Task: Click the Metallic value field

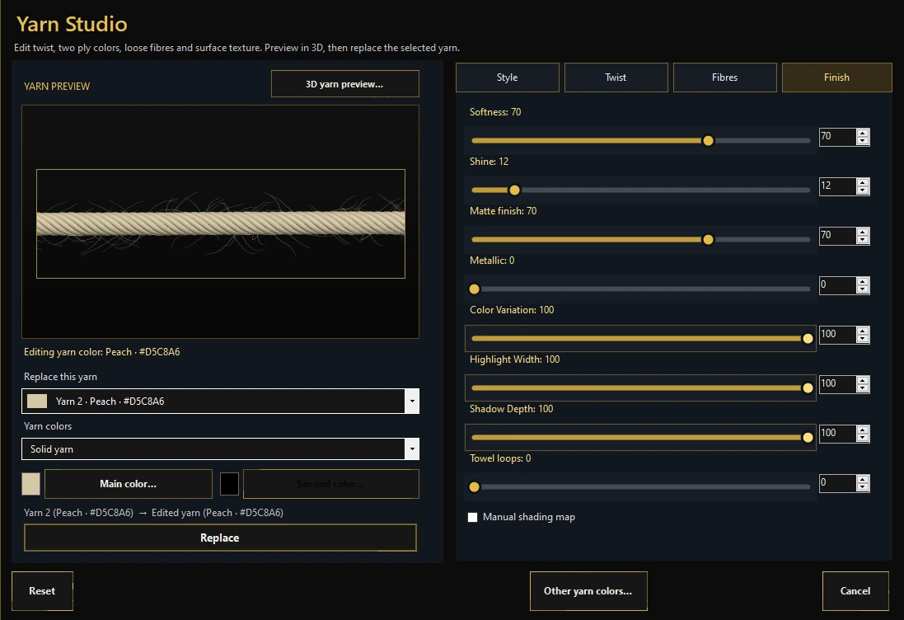Action: coord(838,285)
